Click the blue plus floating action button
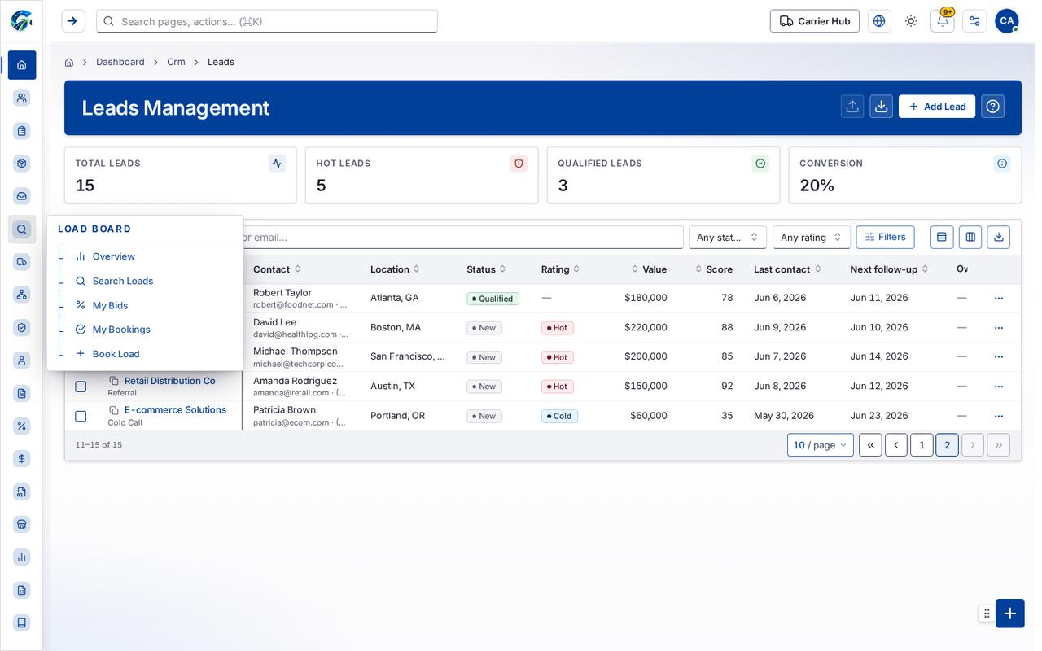 coord(1010,614)
